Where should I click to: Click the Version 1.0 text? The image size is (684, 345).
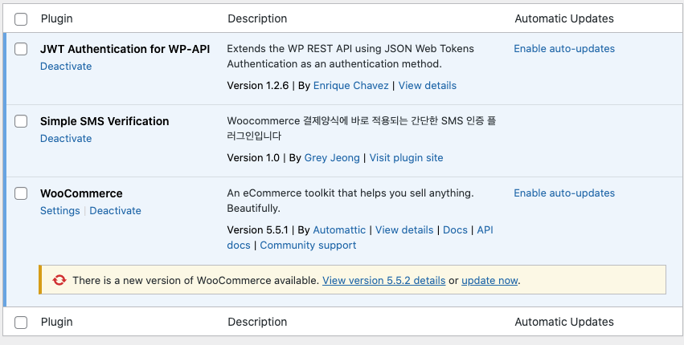click(253, 158)
